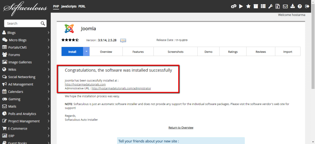Click the Ad Management megaphone icon

[x=4, y=84]
